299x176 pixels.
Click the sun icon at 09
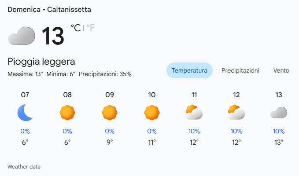click(110, 113)
